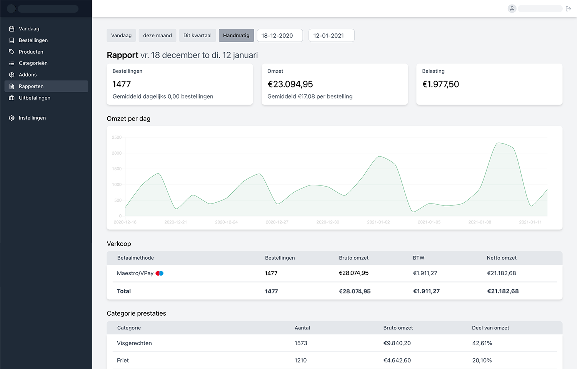The width and height of the screenshot is (577, 369).
Task: Go to Uitbetalingen in the sidebar
Action: [x=35, y=98]
